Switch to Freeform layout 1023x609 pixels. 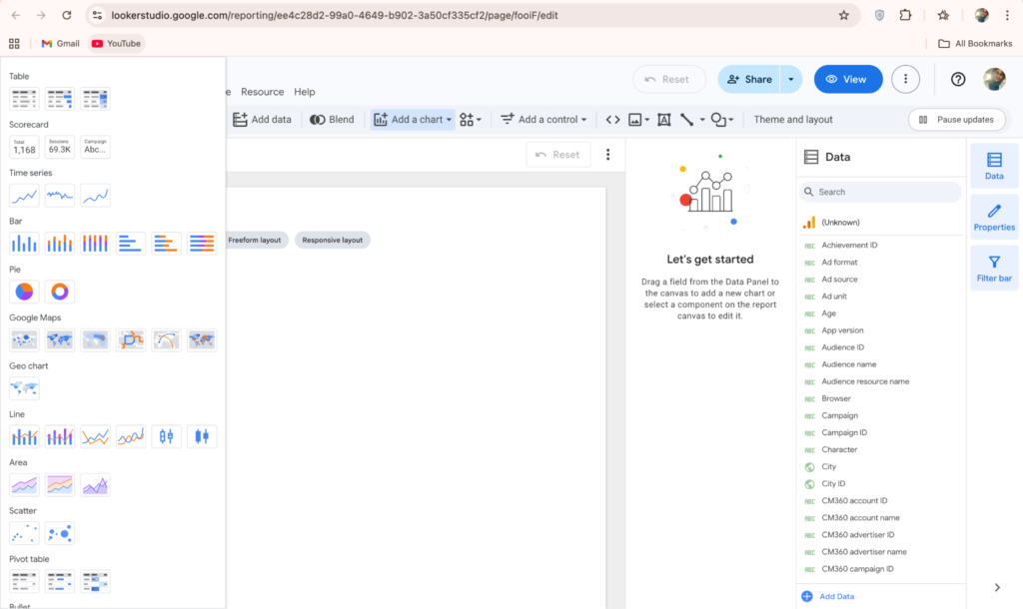(x=256, y=241)
